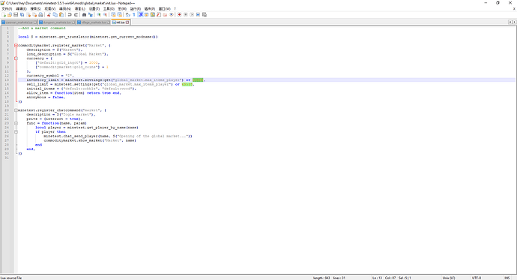Open the View (V) menu
The image size is (517, 280).
tap(49, 8)
